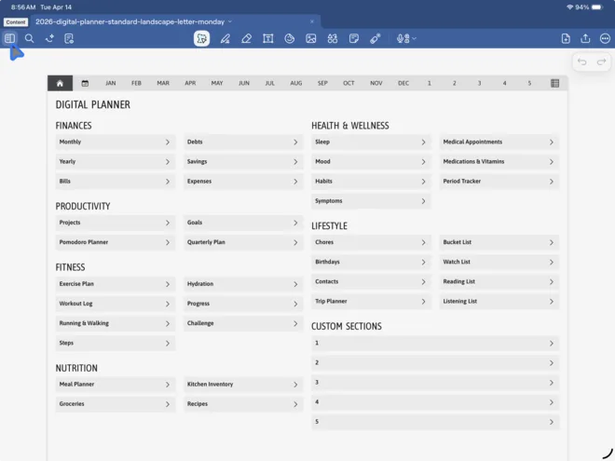
Task: Open custom tab number 3
Action: click(x=479, y=83)
